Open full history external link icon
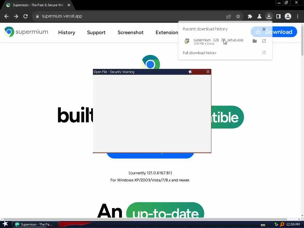 (x=264, y=53)
